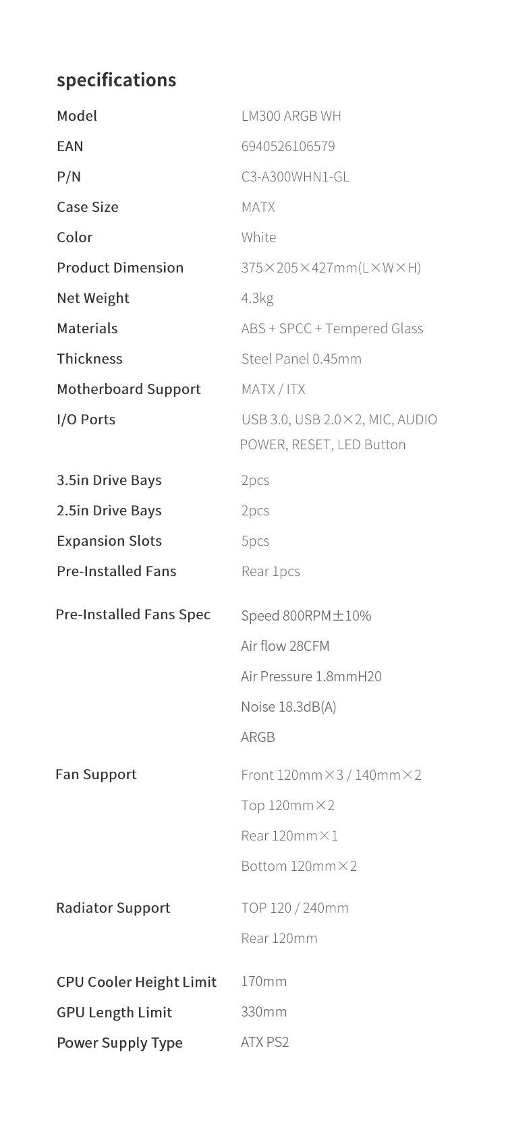Click the Steel Panel 0.45mm thickness value
This screenshot has height=1140, width=506.
coord(301,359)
